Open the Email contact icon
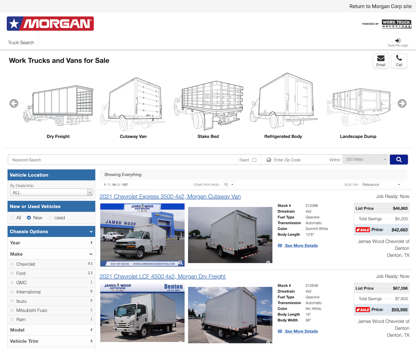The width and height of the screenshot is (416, 349). pyautogui.click(x=381, y=61)
